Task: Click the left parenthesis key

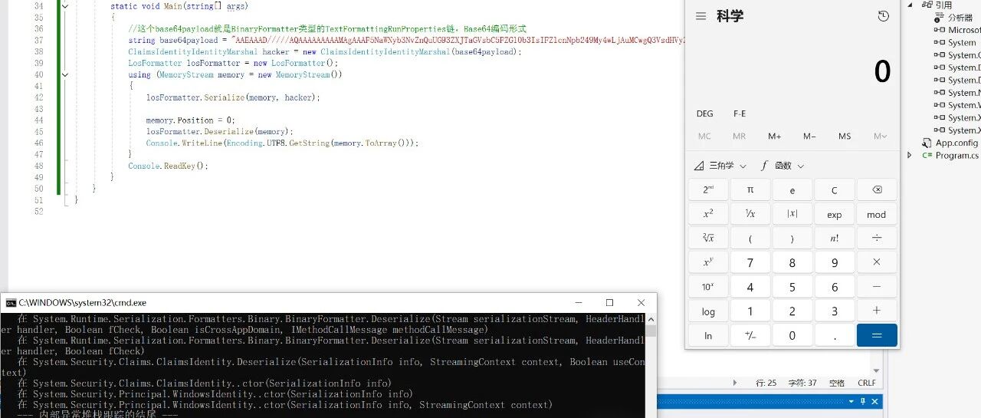Action: coord(750,239)
